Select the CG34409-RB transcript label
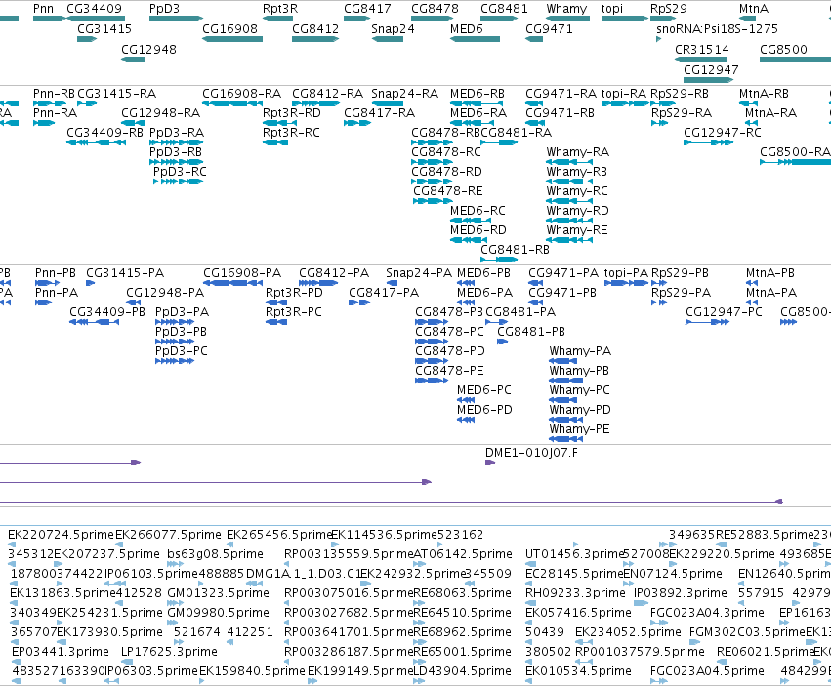 coord(104,133)
